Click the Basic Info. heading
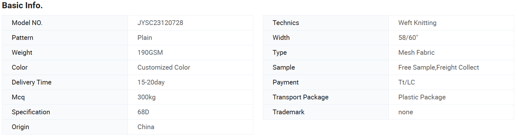This screenshot has width=518, height=138. click(x=22, y=5)
